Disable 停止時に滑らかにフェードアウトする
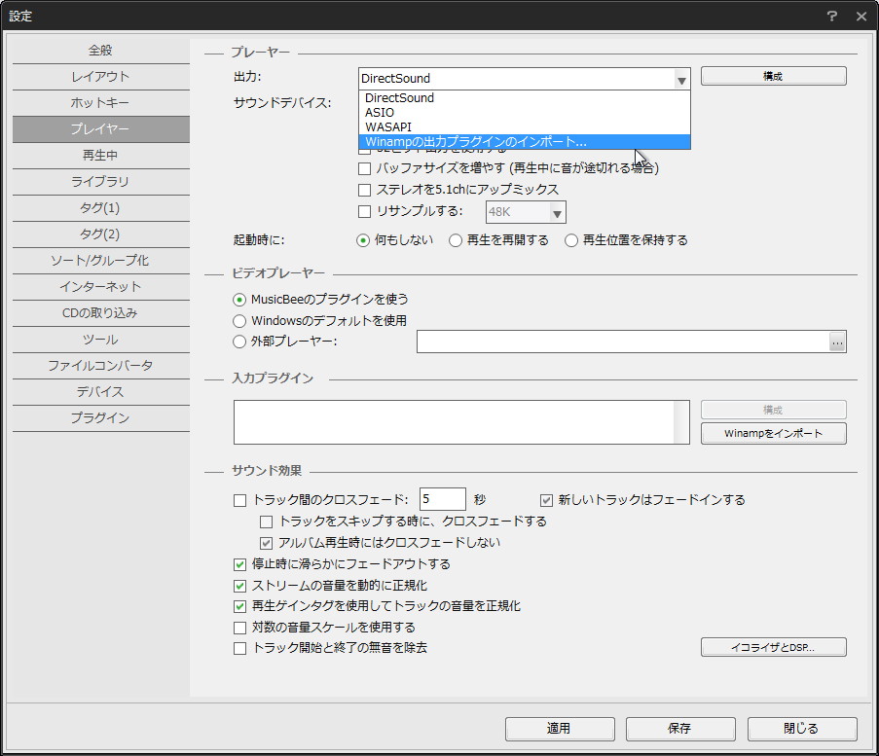 point(239,563)
